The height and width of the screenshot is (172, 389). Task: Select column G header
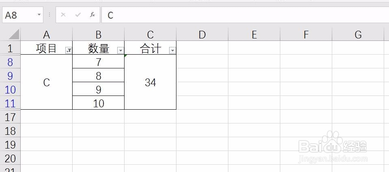[x=358, y=35]
